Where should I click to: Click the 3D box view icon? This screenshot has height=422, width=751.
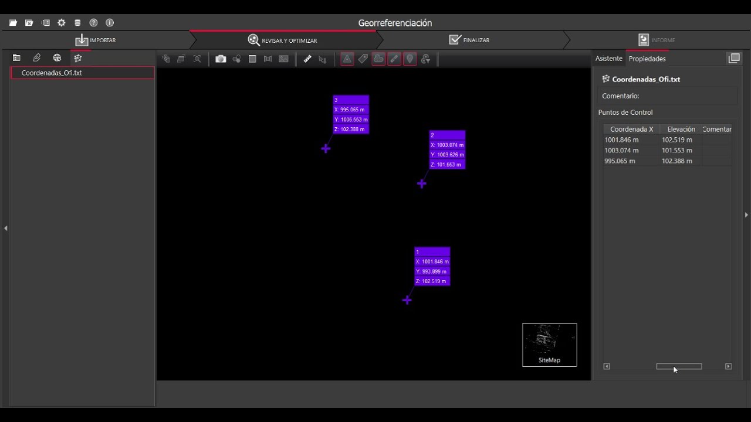click(166, 59)
